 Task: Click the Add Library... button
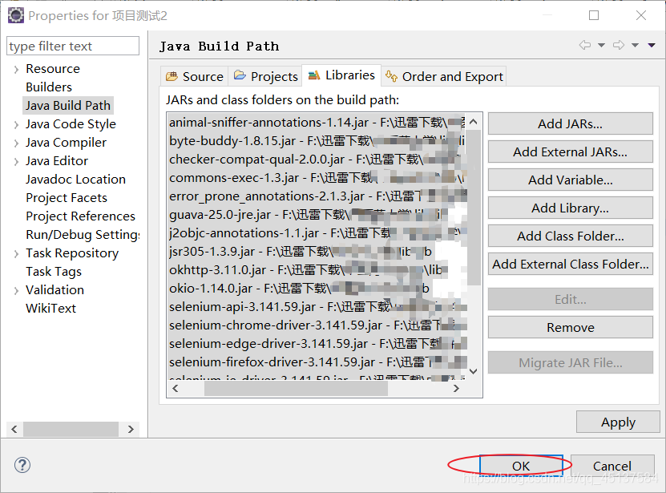[571, 208]
